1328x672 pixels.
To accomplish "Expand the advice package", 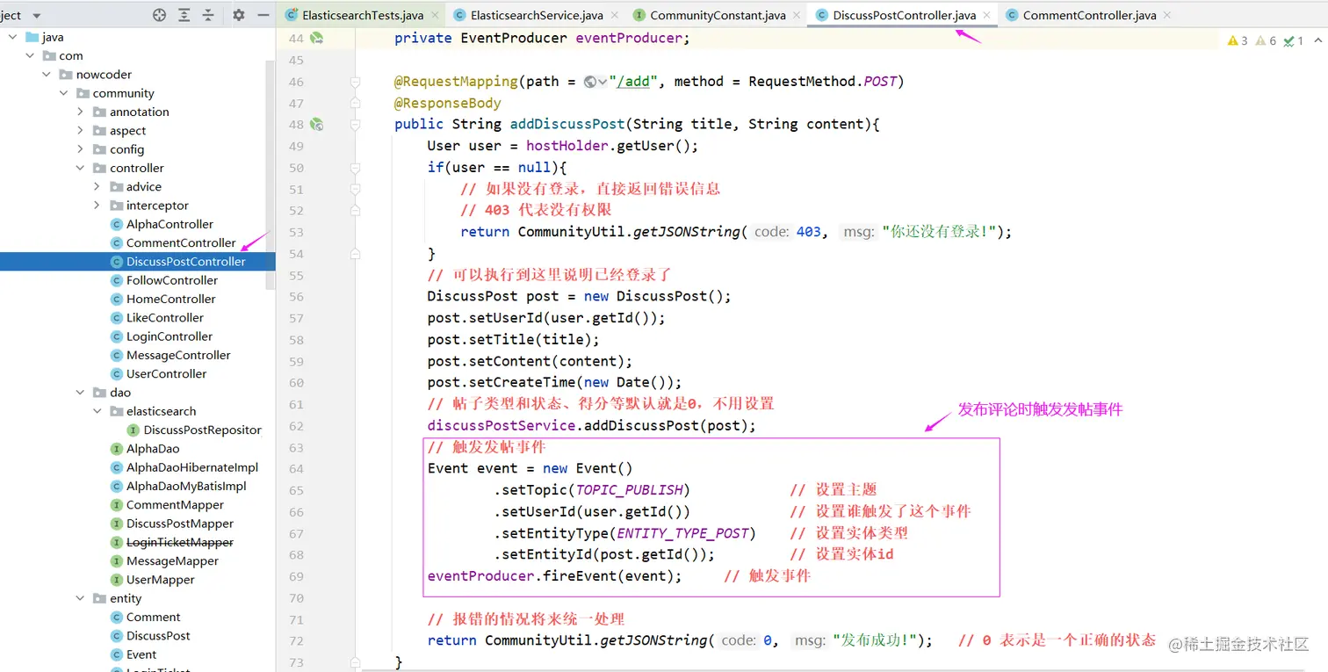I will click(x=97, y=186).
